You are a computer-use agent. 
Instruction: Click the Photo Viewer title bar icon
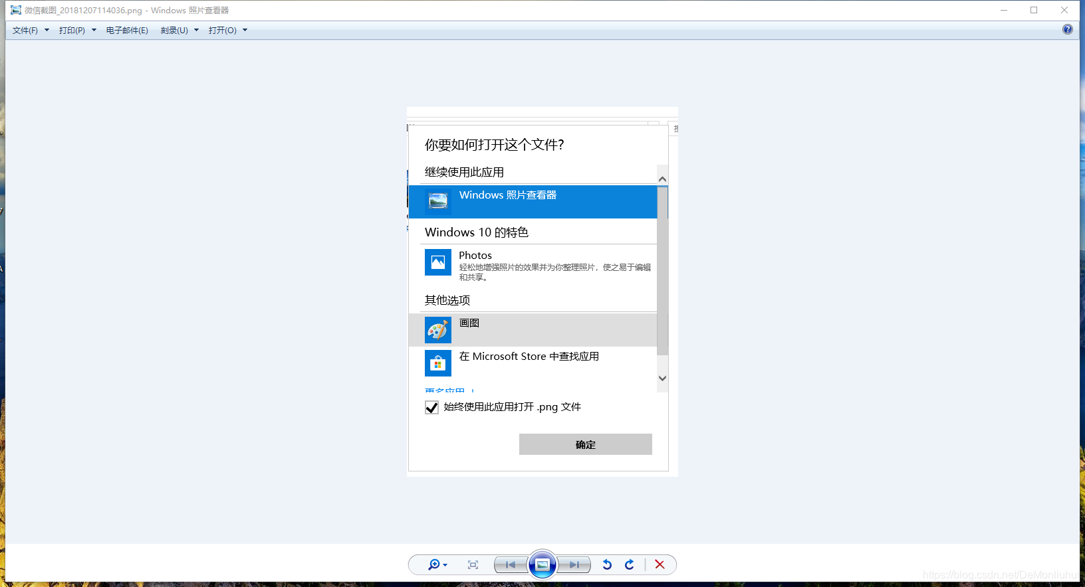coord(16,10)
